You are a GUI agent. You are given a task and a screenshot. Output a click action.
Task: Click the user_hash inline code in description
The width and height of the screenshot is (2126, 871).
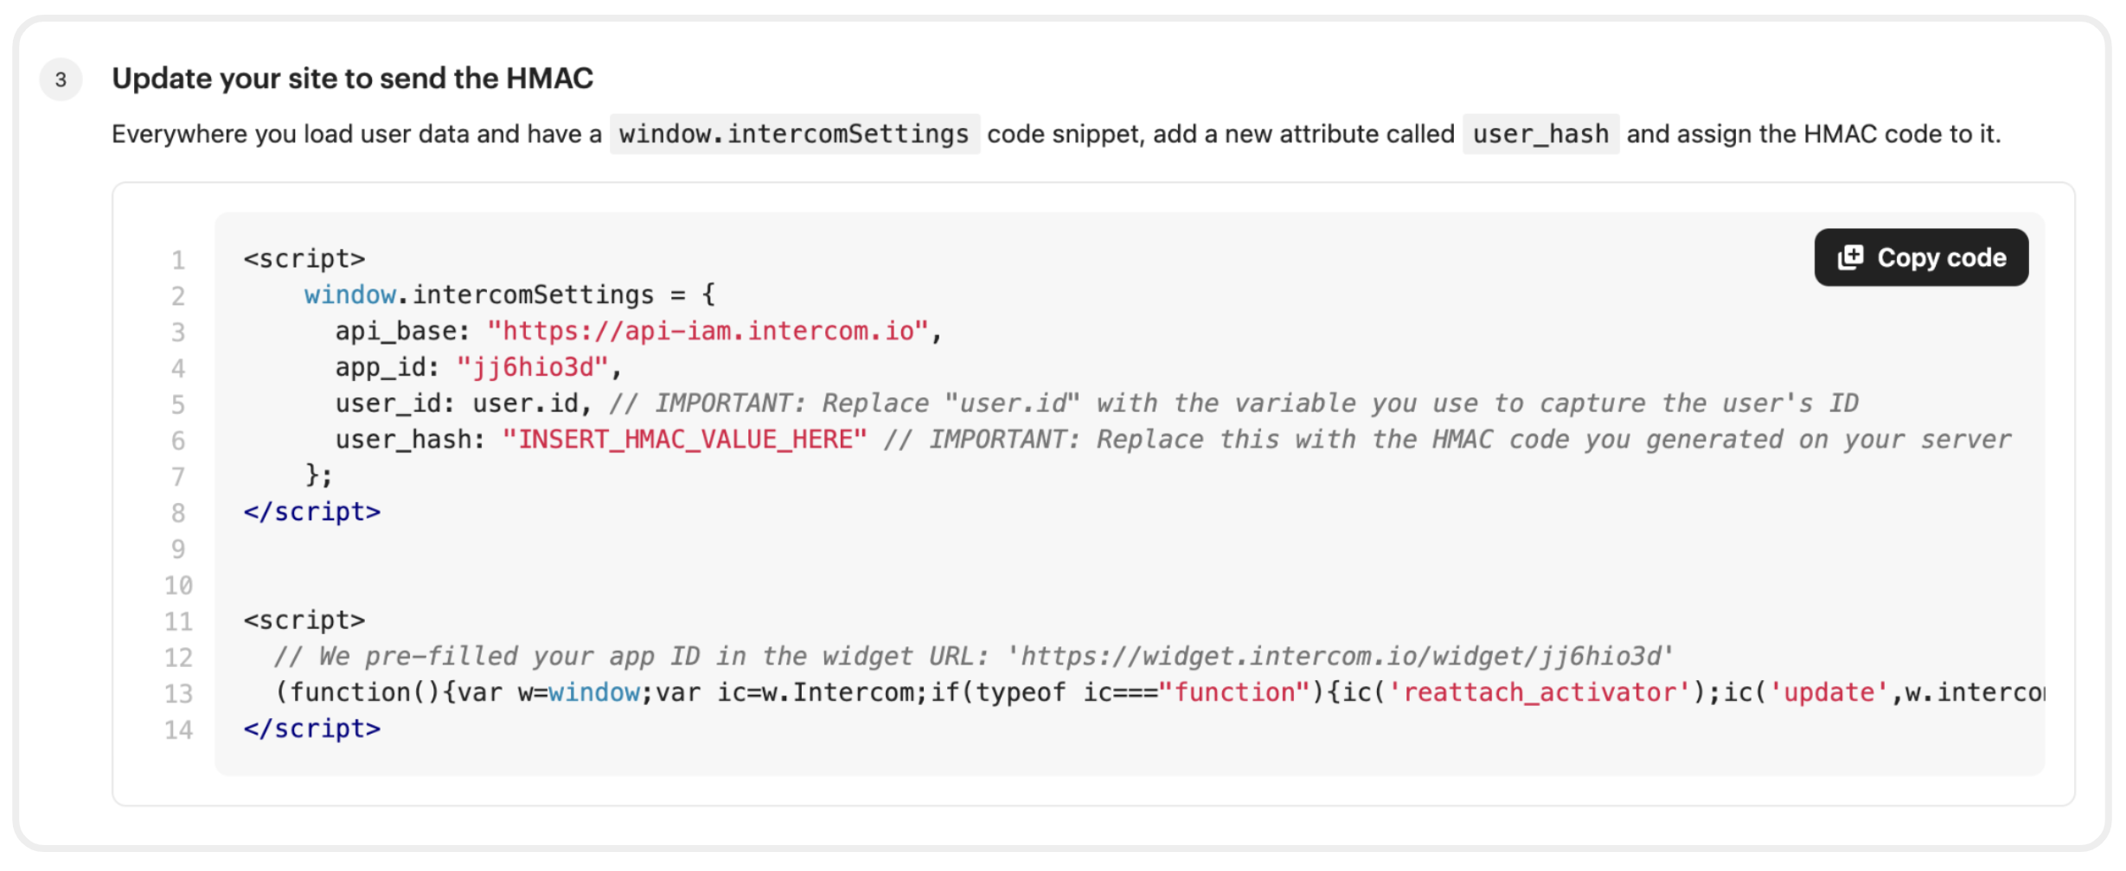[x=1540, y=134]
